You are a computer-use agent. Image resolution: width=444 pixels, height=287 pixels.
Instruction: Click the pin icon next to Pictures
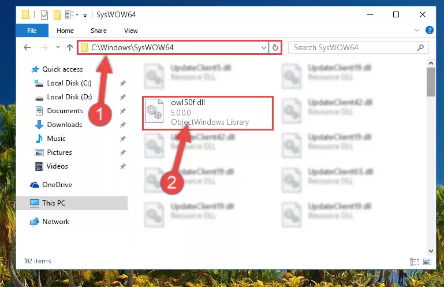[x=122, y=152]
